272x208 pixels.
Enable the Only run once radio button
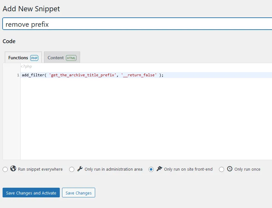point(222,169)
